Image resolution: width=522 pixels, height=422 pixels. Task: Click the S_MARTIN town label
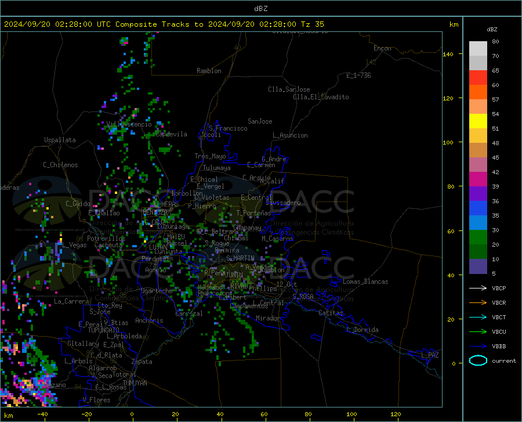[x=240, y=258]
